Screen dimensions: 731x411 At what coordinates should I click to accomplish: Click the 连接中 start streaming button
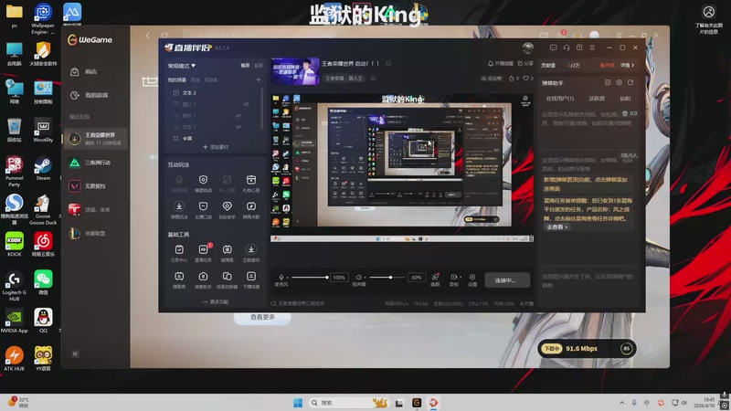coord(507,280)
